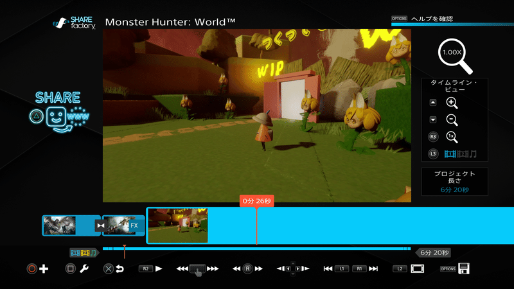Click the bottom OPTIONS label beside save

point(448,268)
